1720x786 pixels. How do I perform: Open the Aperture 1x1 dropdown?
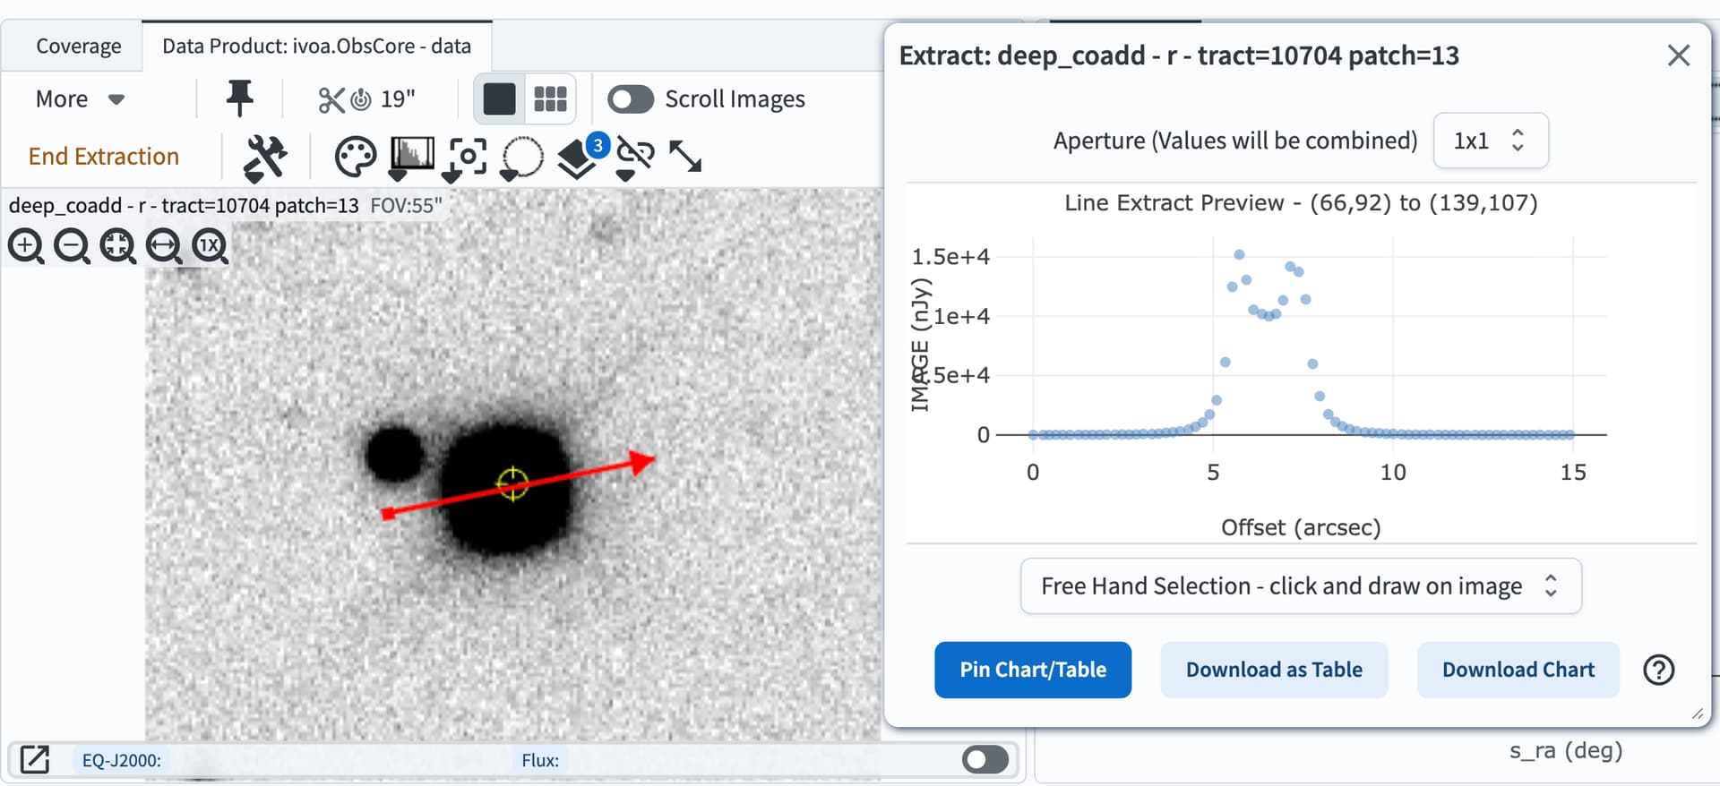pyautogui.click(x=1490, y=141)
